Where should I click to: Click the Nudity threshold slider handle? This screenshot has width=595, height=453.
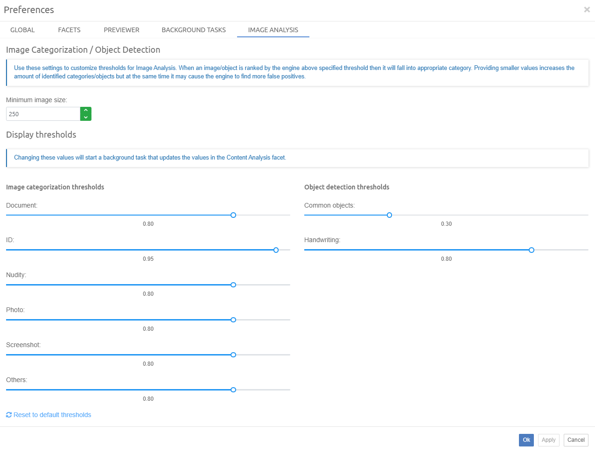[233, 285]
